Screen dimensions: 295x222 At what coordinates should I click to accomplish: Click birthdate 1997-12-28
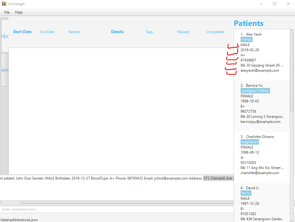(x=250, y=204)
